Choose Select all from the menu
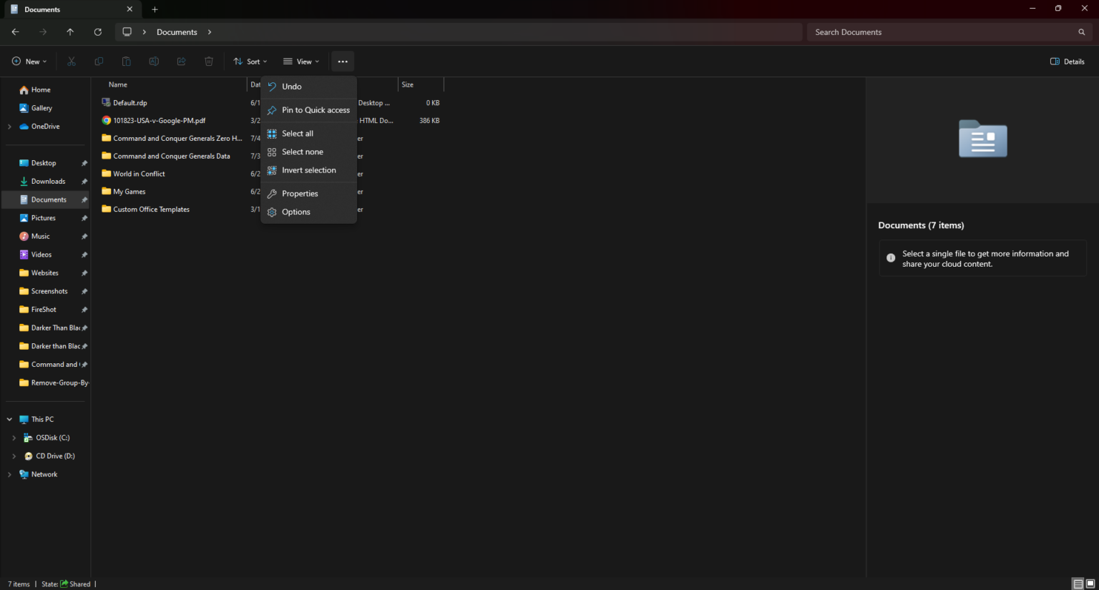Screen dimensions: 1099x590 [297, 133]
